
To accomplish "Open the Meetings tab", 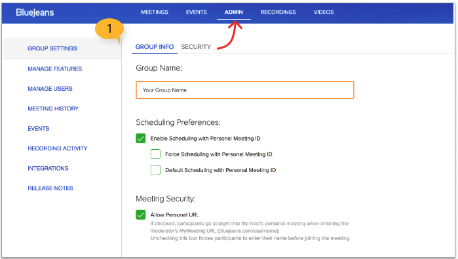I will point(155,12).
